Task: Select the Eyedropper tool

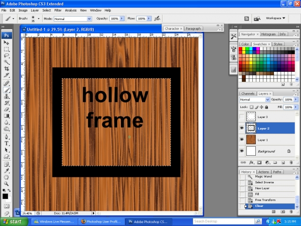Action: pyautogui.click(x=7, y=171)
